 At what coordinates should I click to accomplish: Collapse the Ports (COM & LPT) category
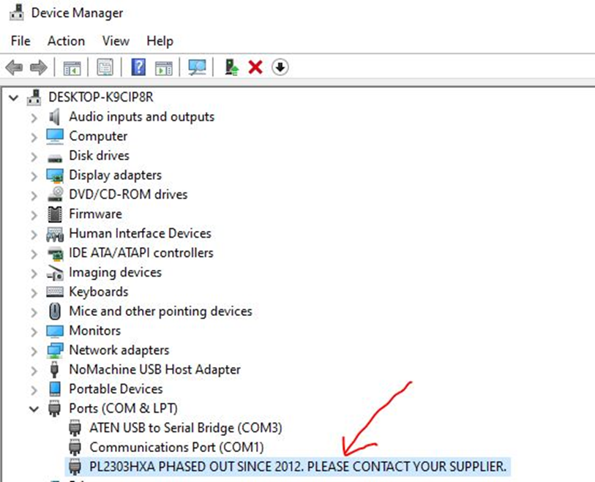pos(34,409)
